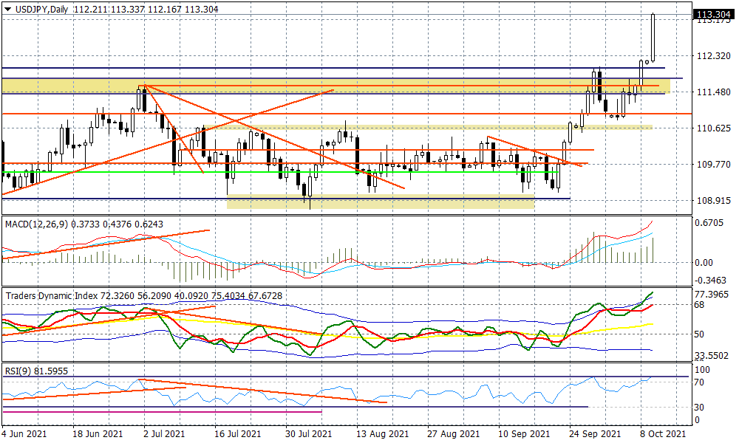Click the 77.3965 TDI scale value

(x=712, y=295)
